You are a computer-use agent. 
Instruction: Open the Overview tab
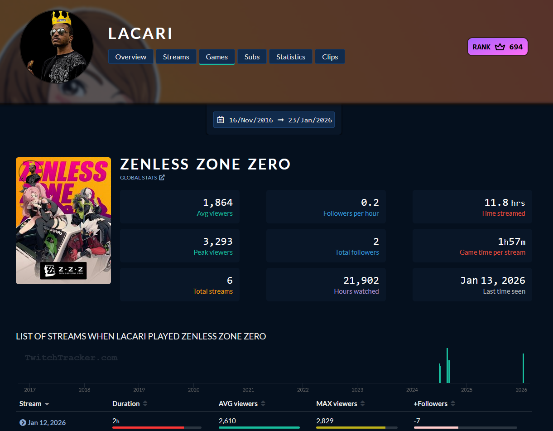click(x=131, y=57)
